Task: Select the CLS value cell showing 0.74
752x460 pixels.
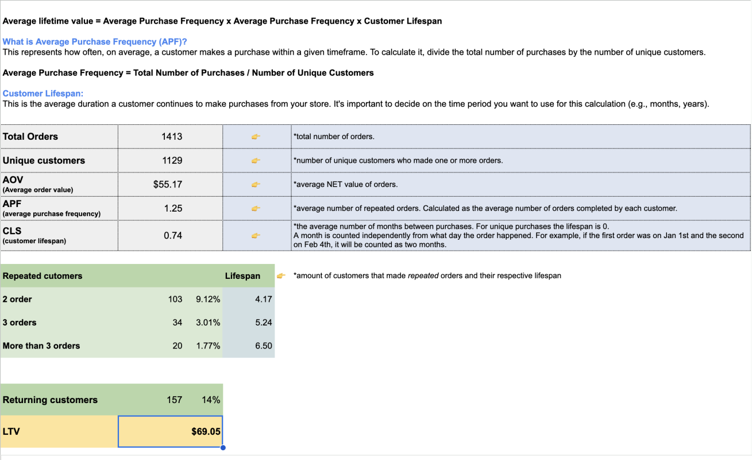Action: [170, 235]
